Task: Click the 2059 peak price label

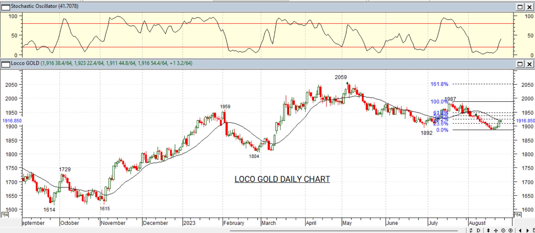Action: pos(341,77)
